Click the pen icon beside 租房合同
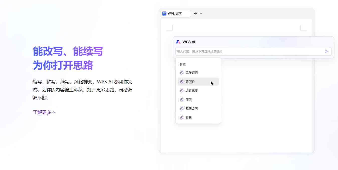Image resolution: width=338 pixels, height=170 pixels. pyautogui.click(x=182, y=109)
